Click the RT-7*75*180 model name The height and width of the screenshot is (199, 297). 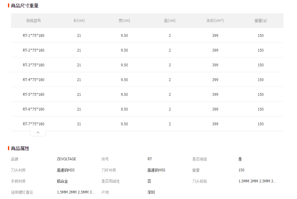tap(33, 124)
